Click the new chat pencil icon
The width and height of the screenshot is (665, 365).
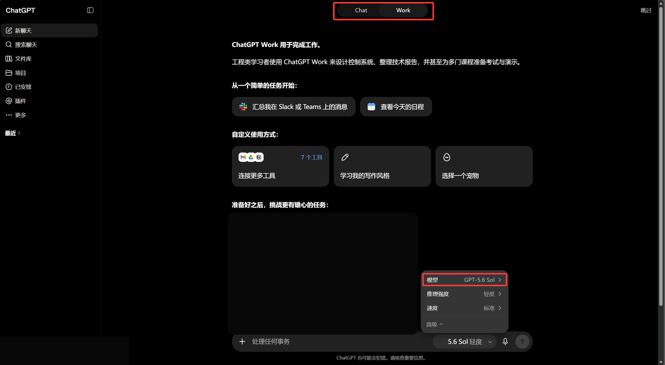[9, 30]
